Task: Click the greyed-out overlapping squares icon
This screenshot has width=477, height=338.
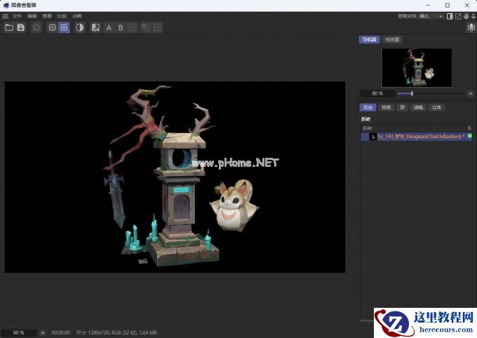Action: 145,27
